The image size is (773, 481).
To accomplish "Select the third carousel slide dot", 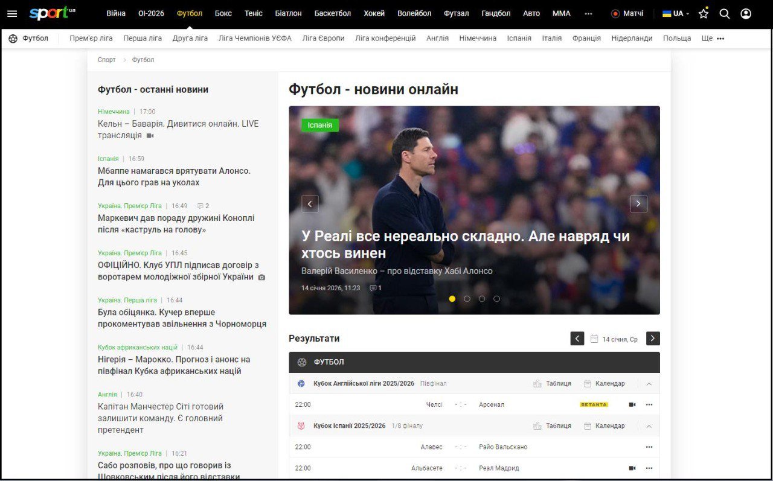I will click(482, 299).
